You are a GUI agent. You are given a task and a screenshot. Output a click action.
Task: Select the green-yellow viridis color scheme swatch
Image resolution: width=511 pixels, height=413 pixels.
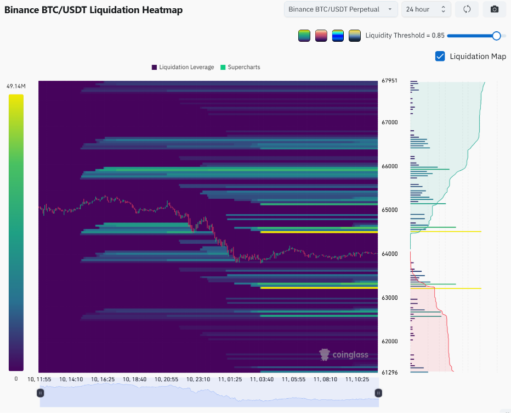point(304,36)
